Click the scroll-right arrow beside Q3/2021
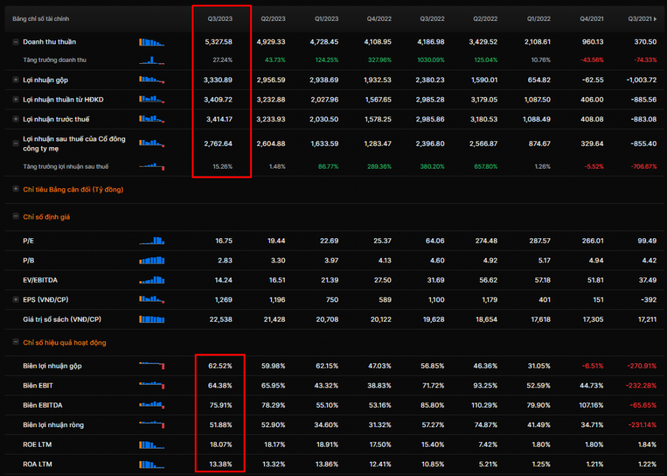This screenshot has width=667, height=476. 655,19
